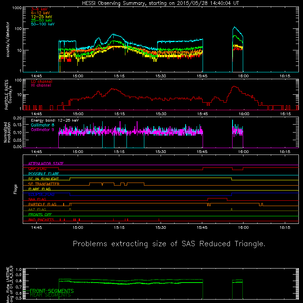Image resolution: width=303 pixels, height=303 pixels.
Task: Pick the green 25-50 keV legend entry
Action: point(42,20)
